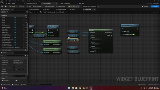Viewport: 160px width, 90px height.
Task: Select the Button Cinematic variable node
Action: [x=73, y=52]
